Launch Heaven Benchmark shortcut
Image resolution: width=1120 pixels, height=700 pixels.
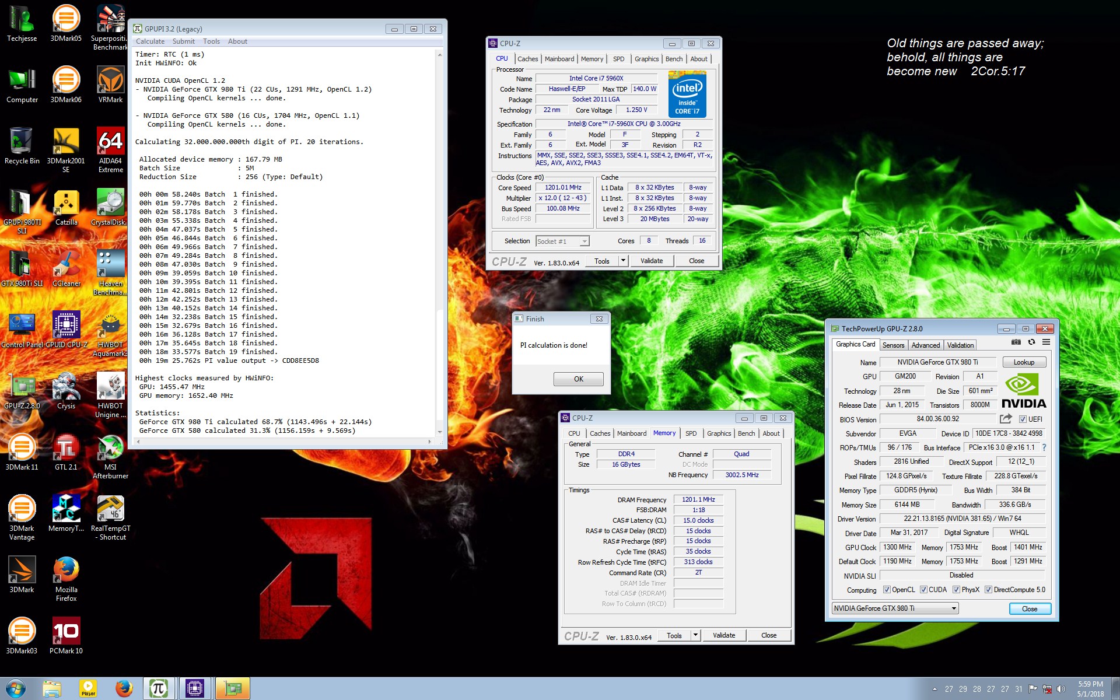tap(110, 272)
